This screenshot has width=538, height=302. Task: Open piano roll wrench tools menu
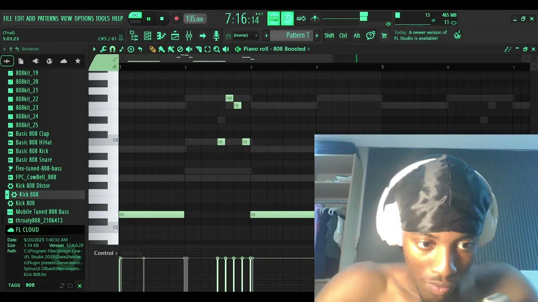click(x=103, y=49)
